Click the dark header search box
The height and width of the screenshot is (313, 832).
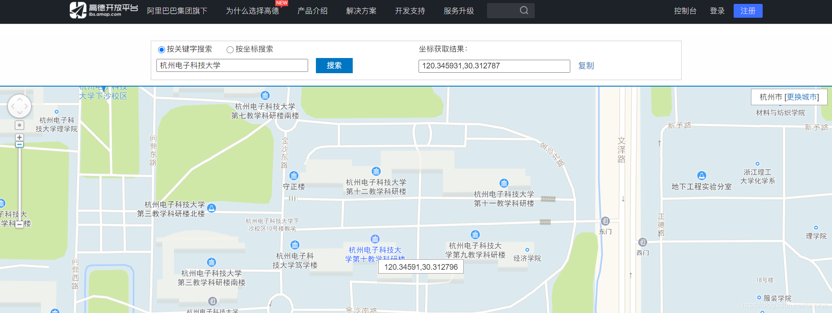click(511, 10)
